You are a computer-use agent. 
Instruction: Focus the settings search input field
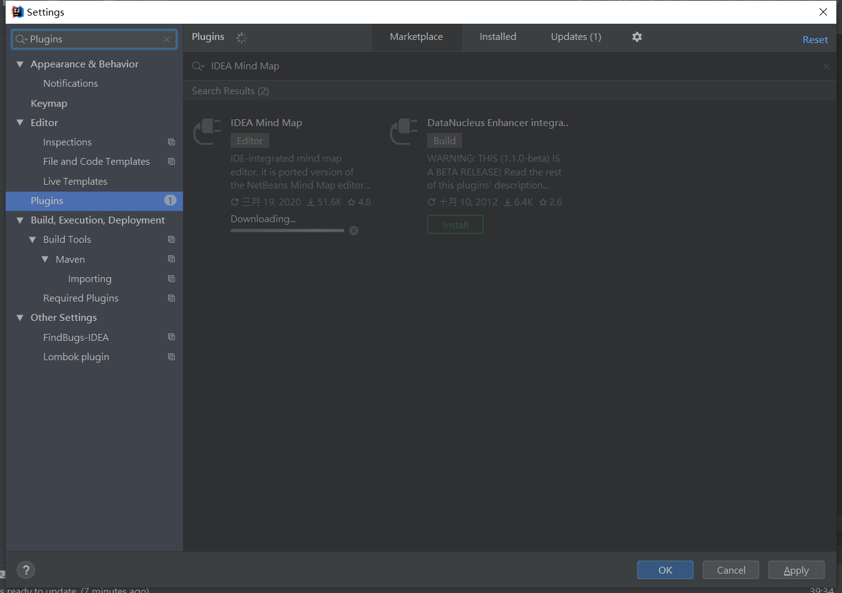point(94,39)
